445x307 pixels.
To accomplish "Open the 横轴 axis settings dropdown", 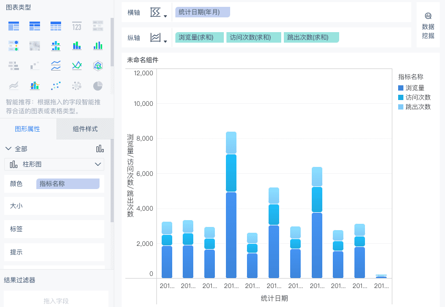I will click(158, 13).
